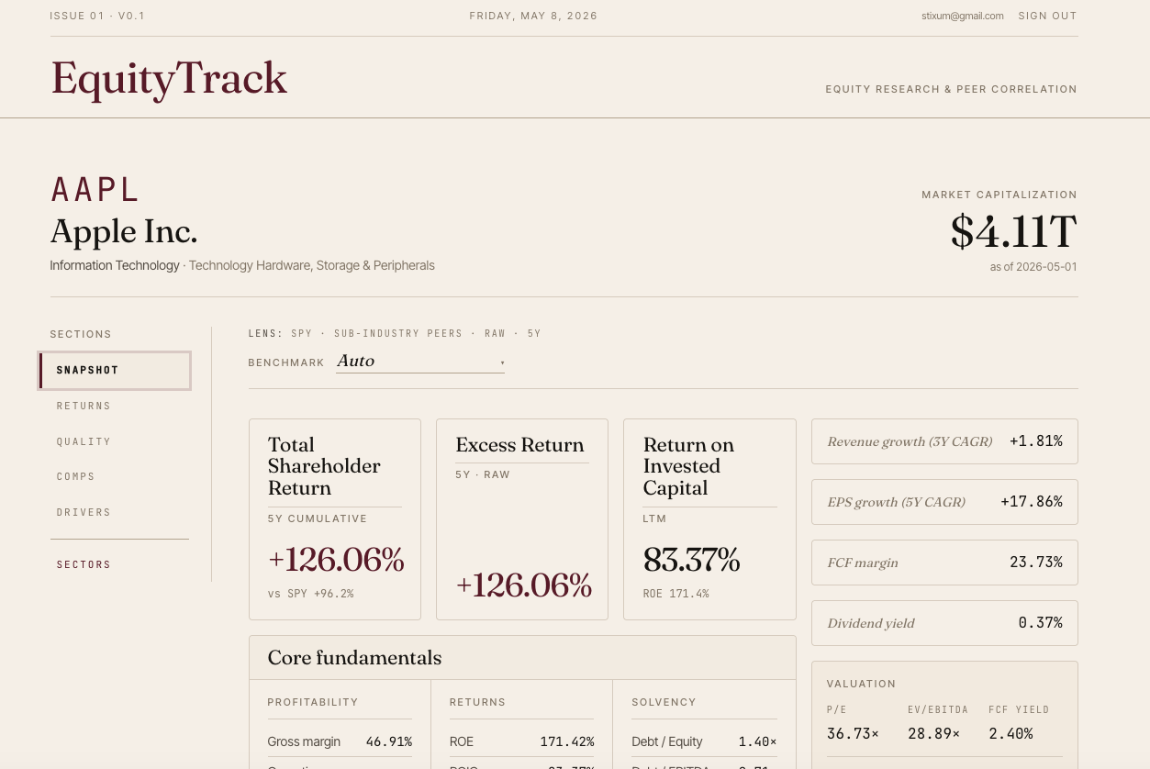Click the Revenue growth (3Y CAGR) row
The height and width of the screenshot is (769, 1150).
(944, 441)
